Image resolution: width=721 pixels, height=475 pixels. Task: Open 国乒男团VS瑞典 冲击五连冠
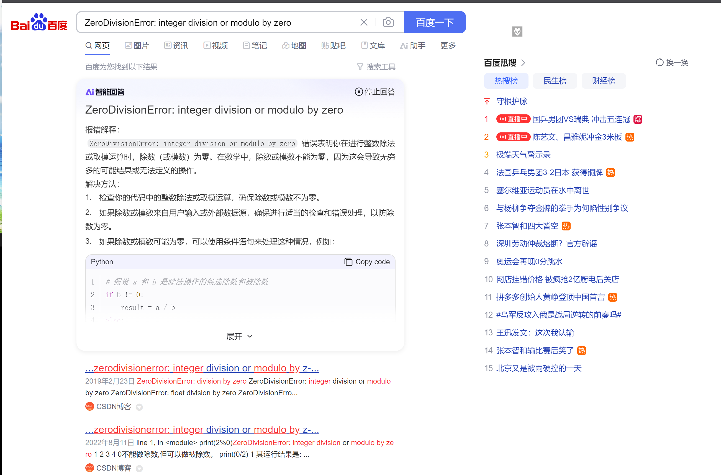[581, 119]
